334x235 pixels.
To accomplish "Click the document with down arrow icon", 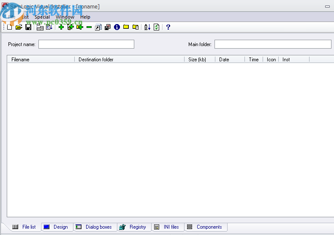I will tap(49, 27).
